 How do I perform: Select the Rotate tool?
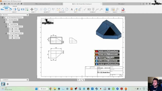(36, 9)
